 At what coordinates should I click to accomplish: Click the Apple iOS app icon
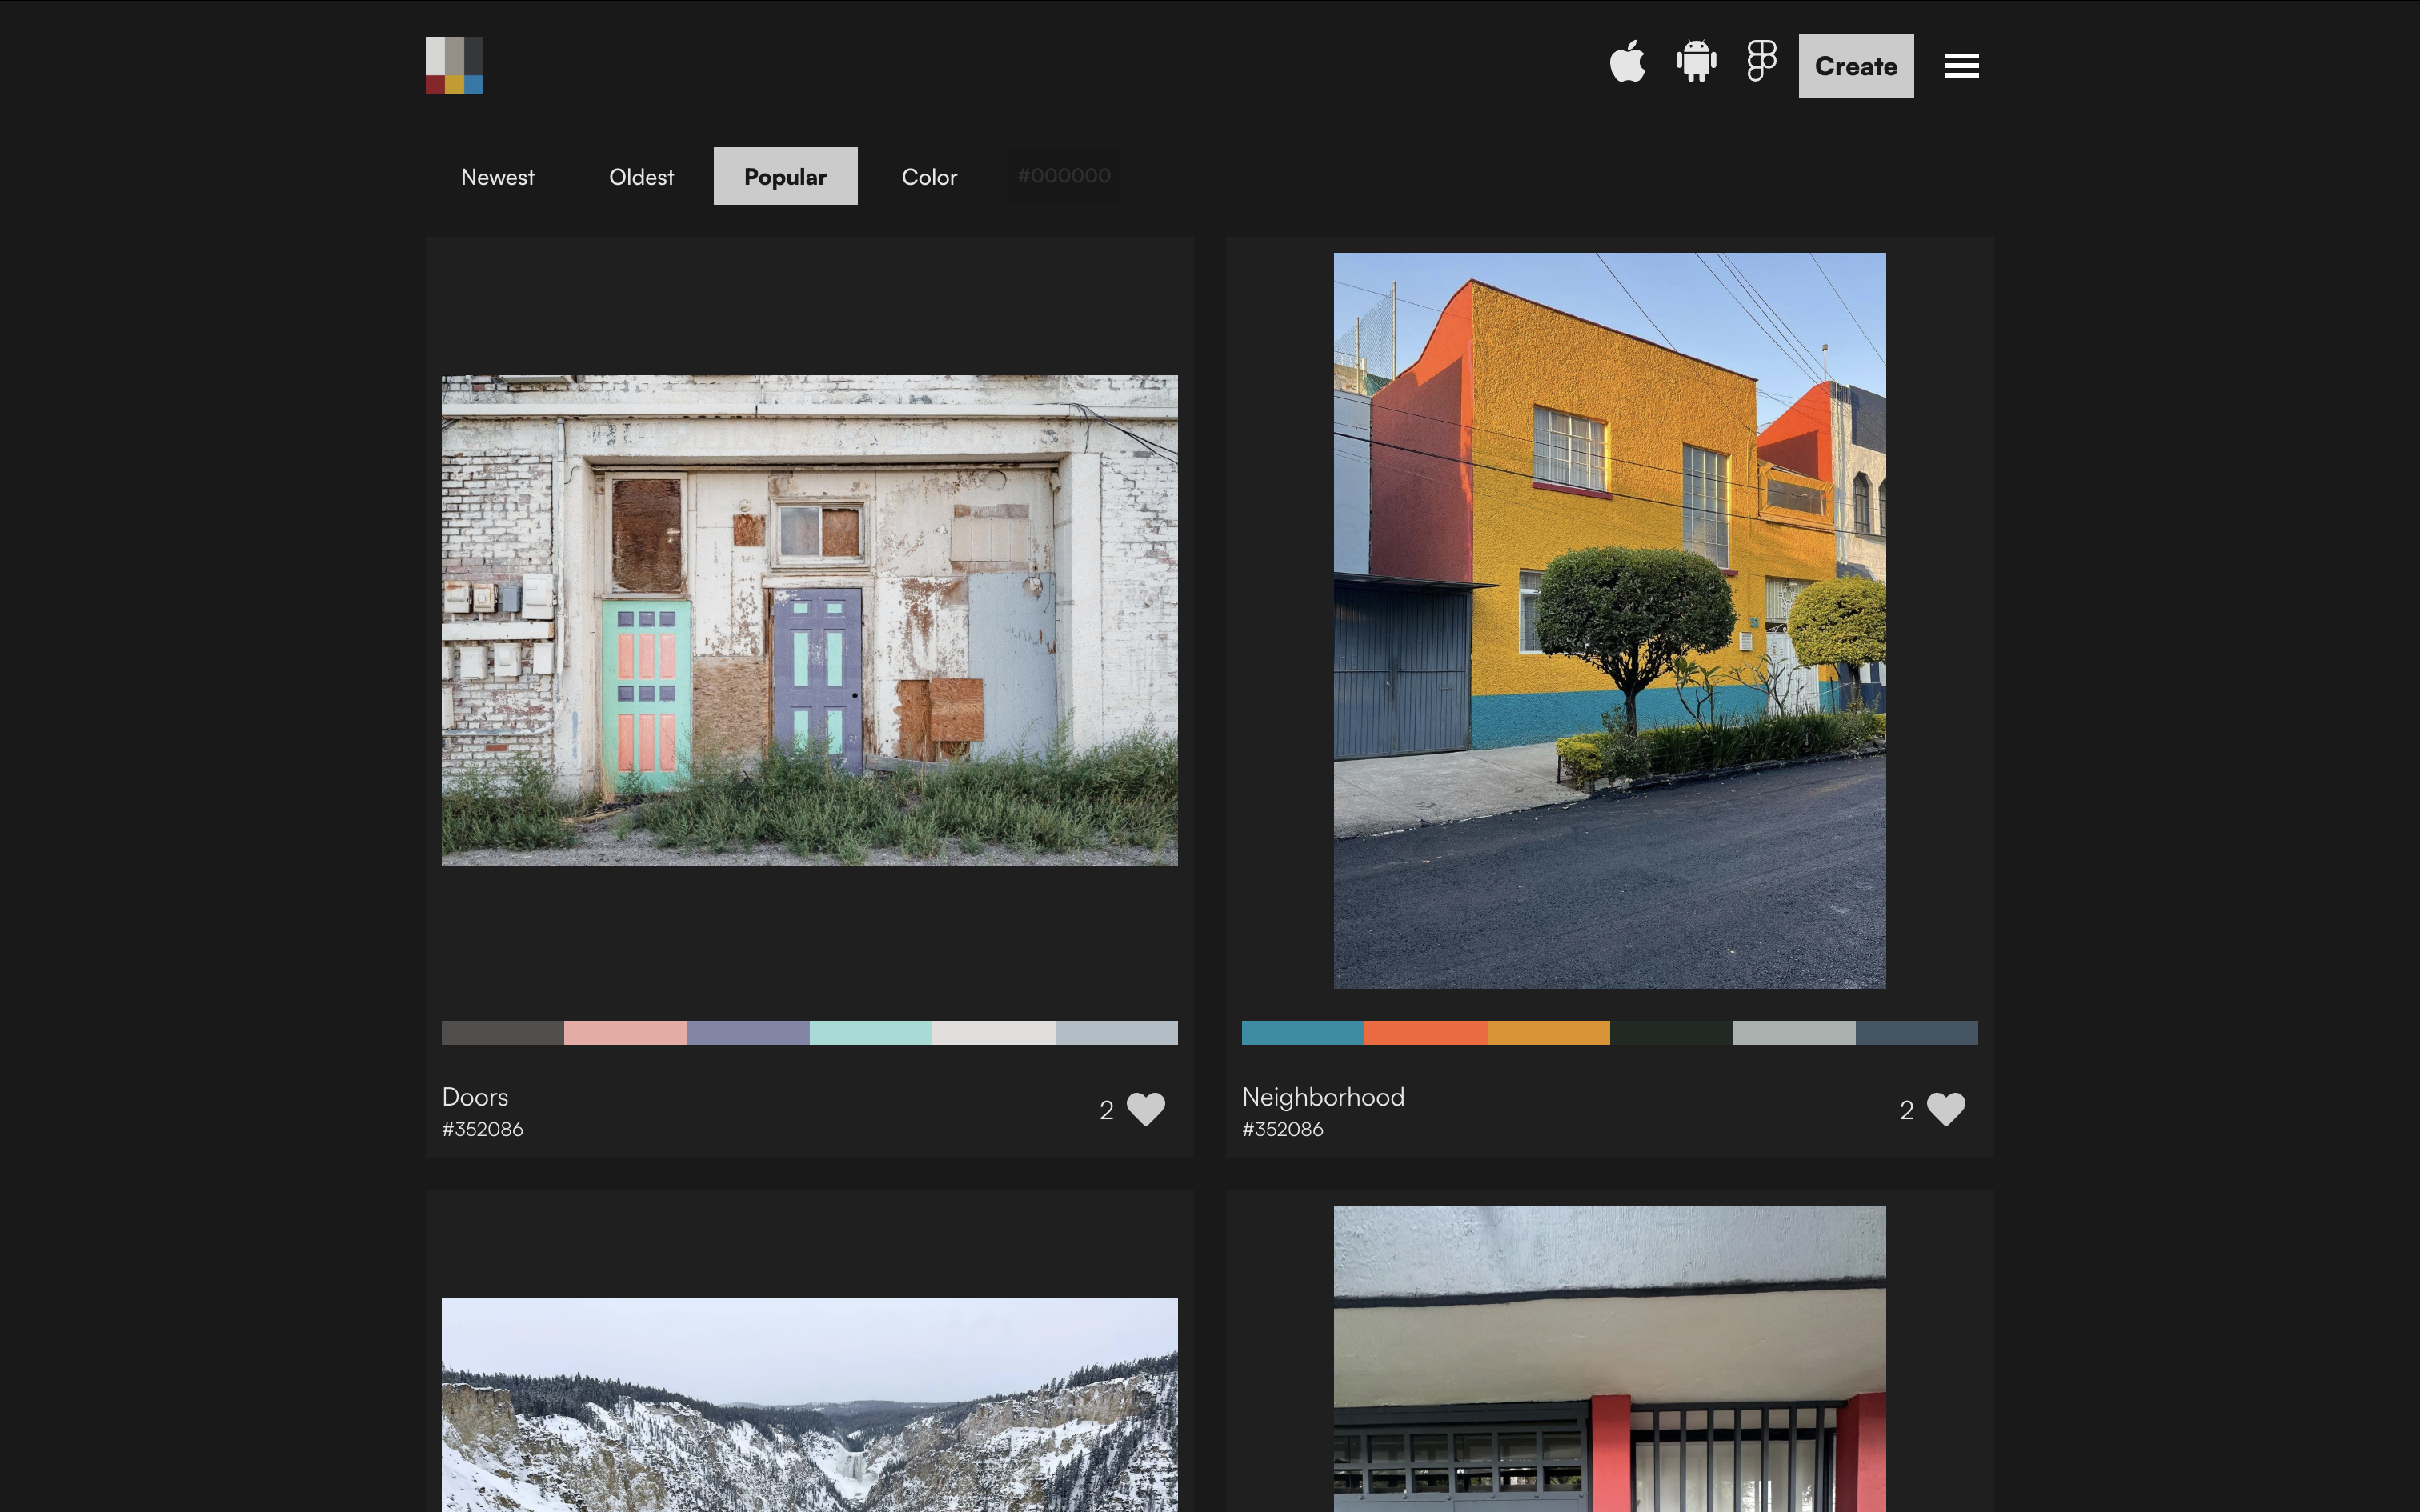(1627, 63)
